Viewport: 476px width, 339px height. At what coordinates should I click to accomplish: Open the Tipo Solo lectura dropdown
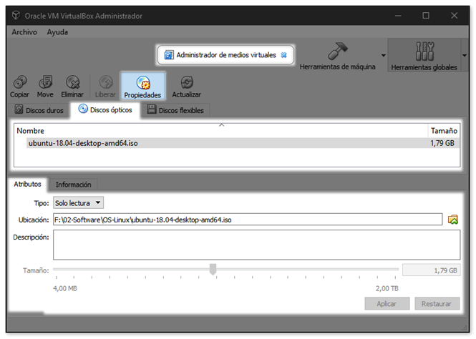click(78, 203)
